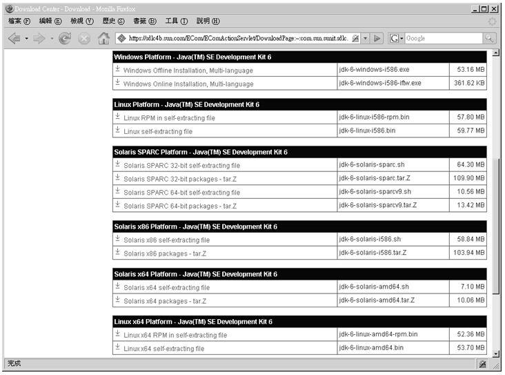Screen dimensions: 505x375
Task: Select filename jdk-6-windows-i586.exe
Action: [374, 69]
